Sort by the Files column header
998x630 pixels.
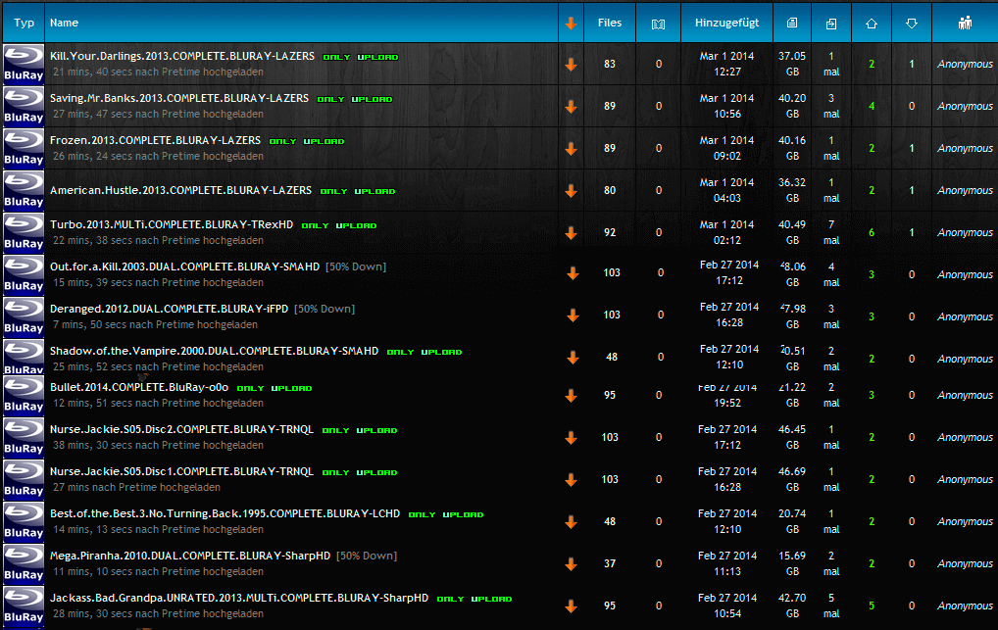tap(609, 23)
